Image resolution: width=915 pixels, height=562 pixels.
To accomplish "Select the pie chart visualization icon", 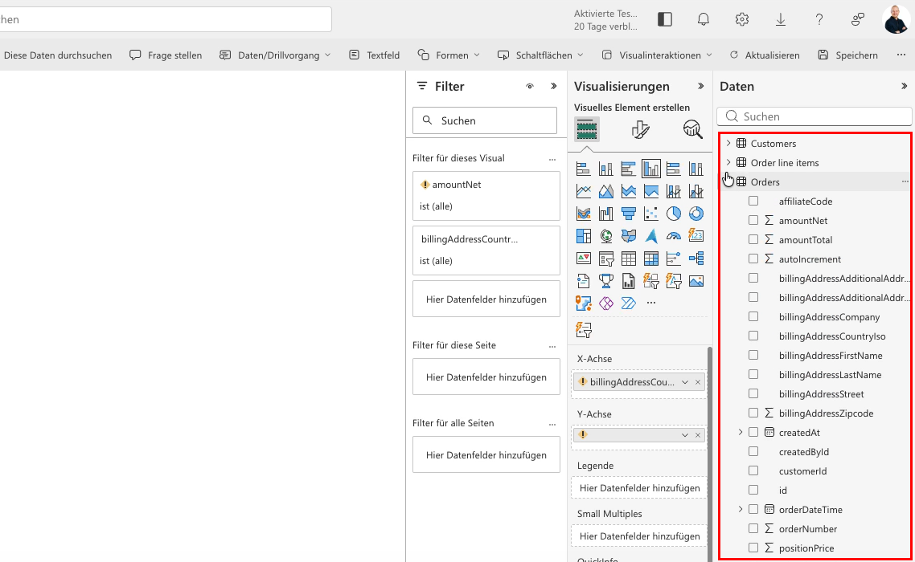I will (674, 214).
